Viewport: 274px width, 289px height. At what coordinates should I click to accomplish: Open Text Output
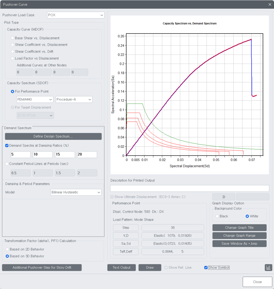[x=121, y=267]
